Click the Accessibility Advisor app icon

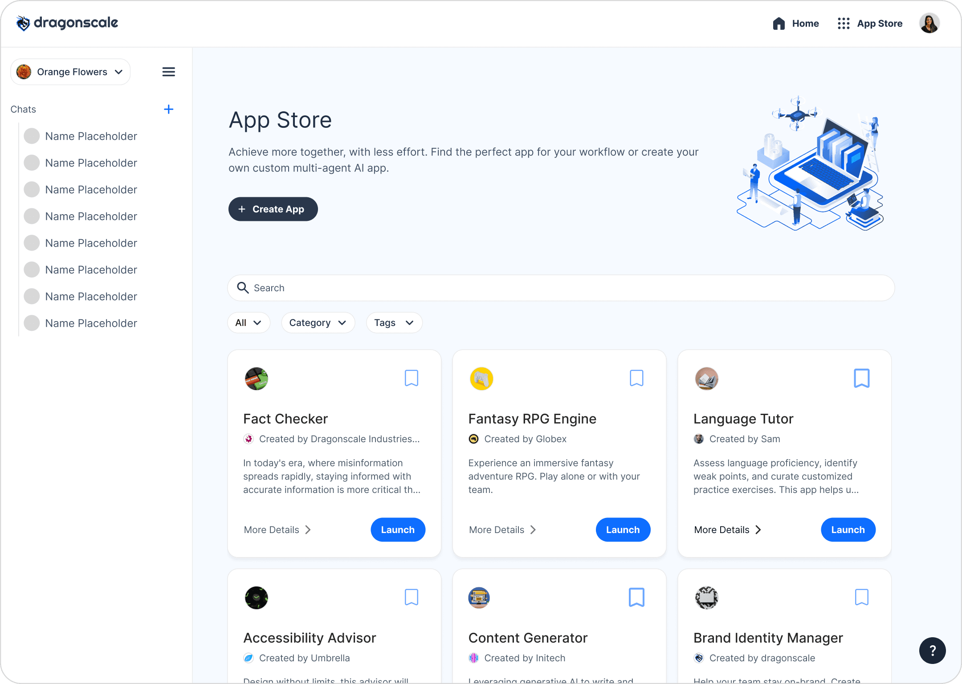tap(257, 598)
